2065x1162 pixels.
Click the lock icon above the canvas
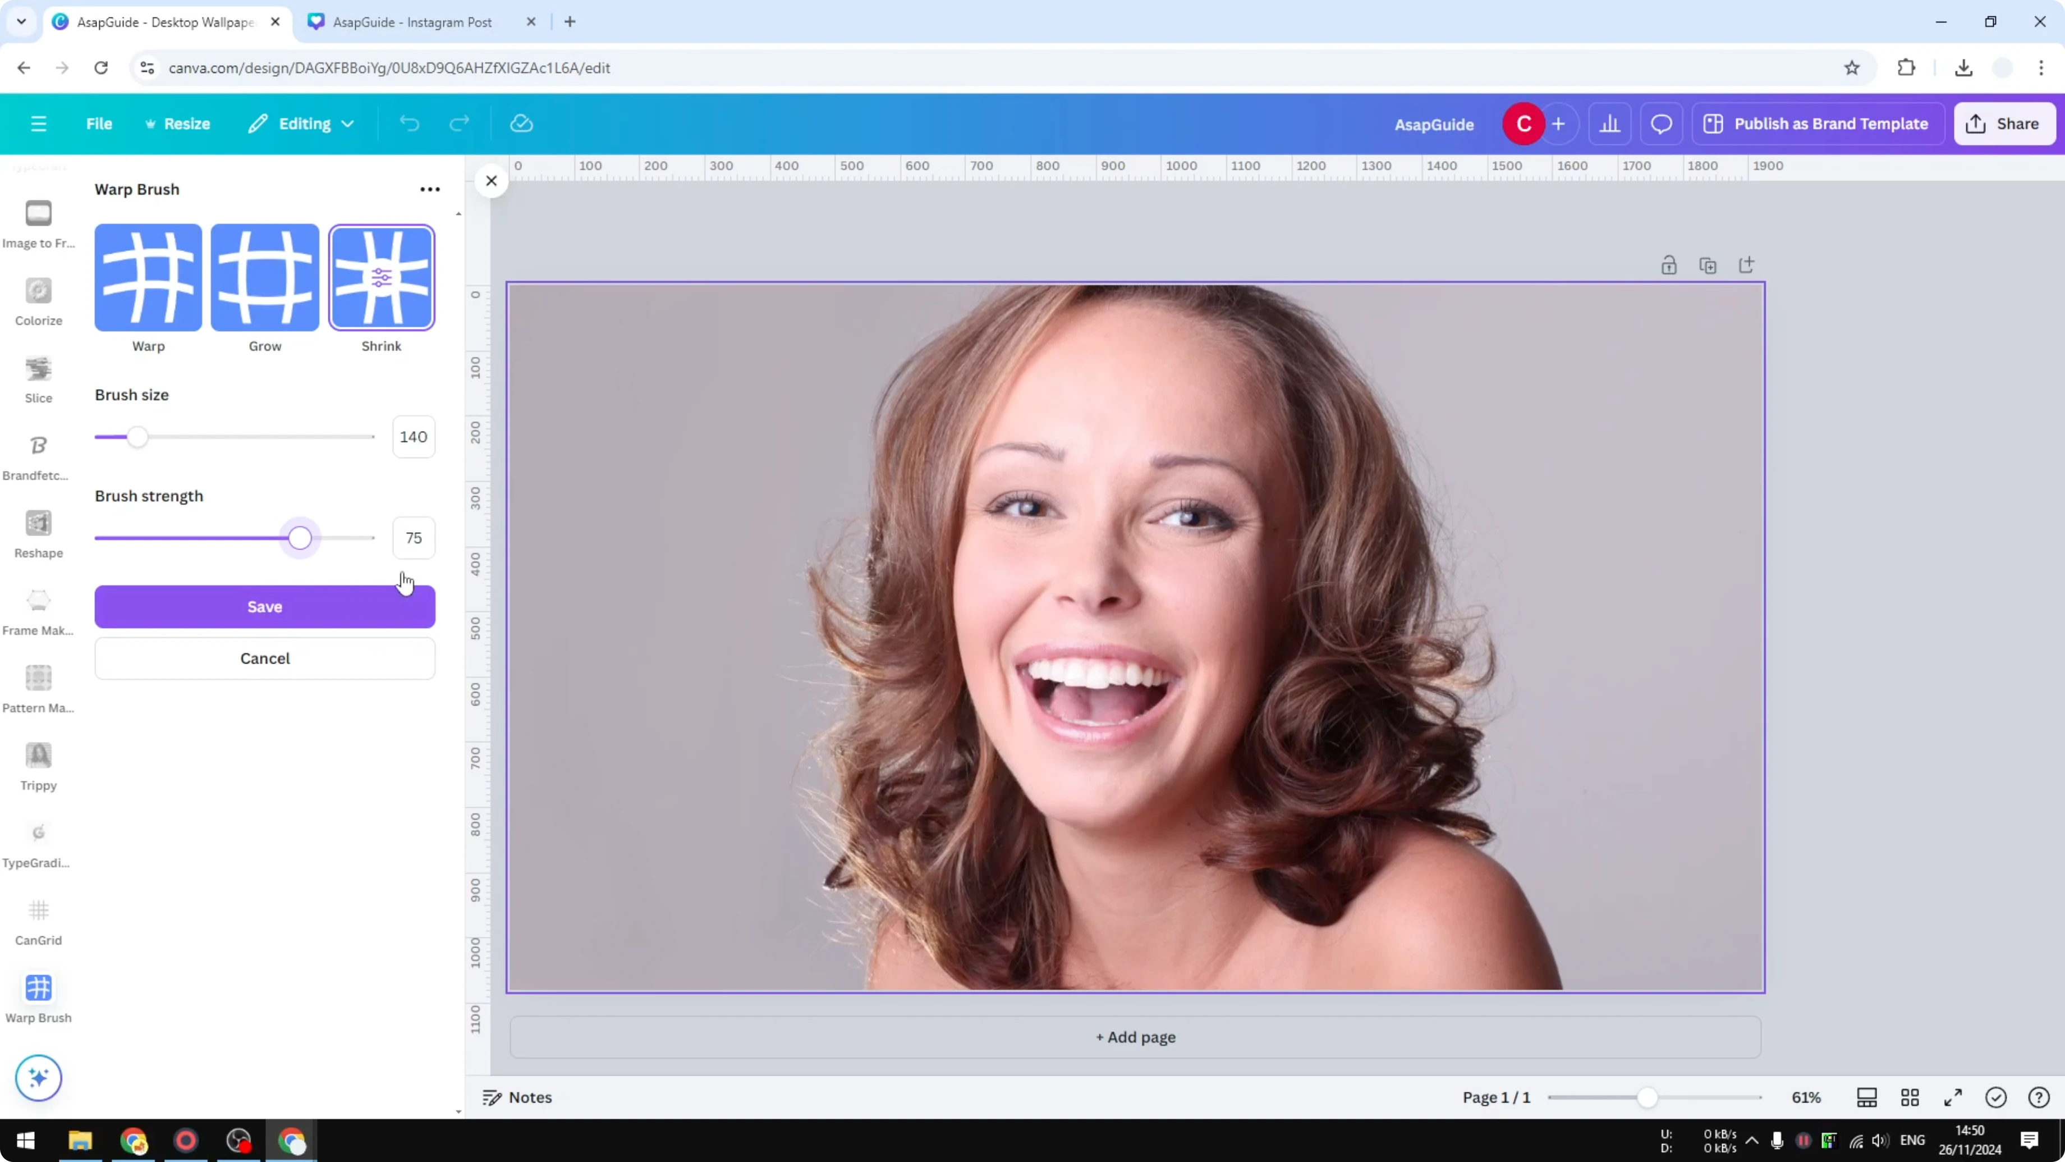(x=1669, y=264)
